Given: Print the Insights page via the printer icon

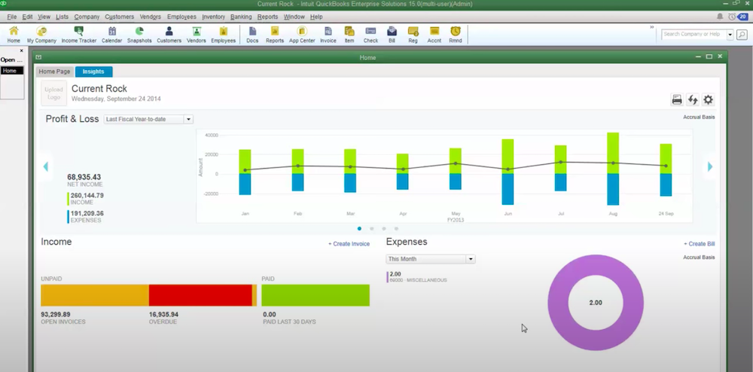Looking at the screenshot, I should click(x=677, y=100).
